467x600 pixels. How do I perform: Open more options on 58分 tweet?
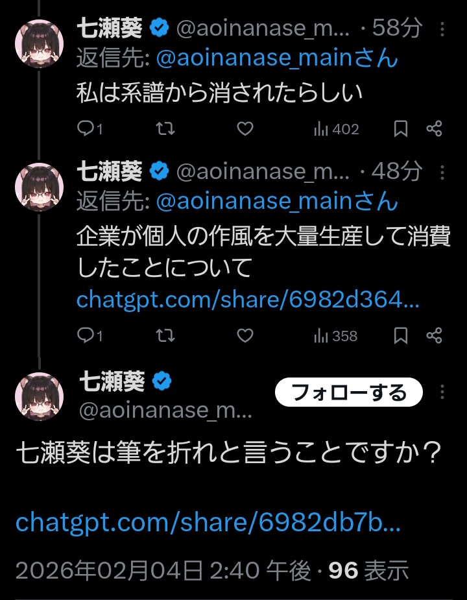point(442,29)
